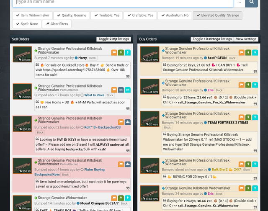This screenshot has height=211, width=268.
Task: Flag Flater's $60.99 listing
Action: (x=121, y=164)
